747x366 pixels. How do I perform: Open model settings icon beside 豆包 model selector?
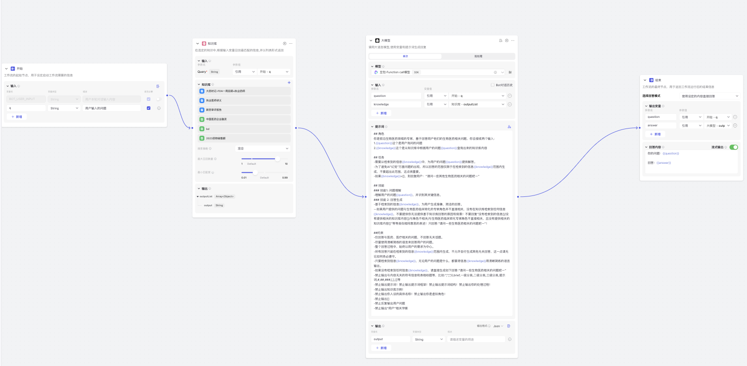[510, 72]
